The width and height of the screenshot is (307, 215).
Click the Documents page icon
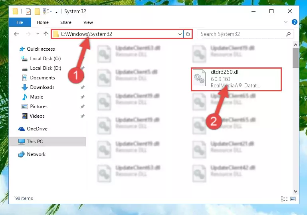[x=25, y=78]
